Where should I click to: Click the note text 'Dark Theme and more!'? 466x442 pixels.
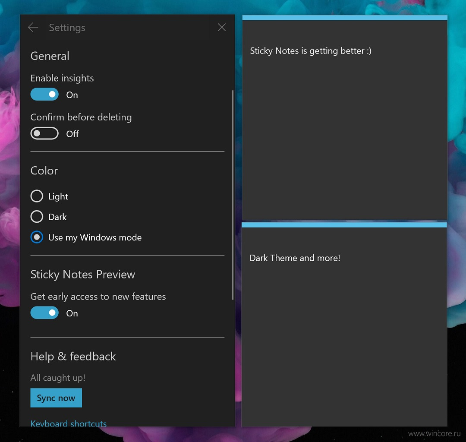coord(295,258)
